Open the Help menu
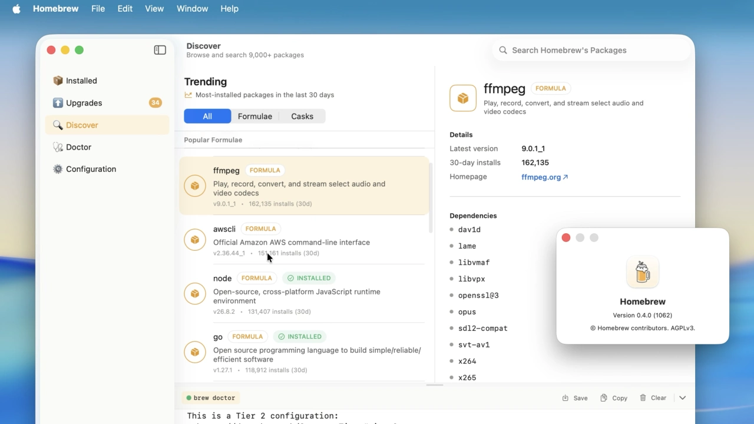The height and width of the screenshot is (424, 754). tap(230, 9)
